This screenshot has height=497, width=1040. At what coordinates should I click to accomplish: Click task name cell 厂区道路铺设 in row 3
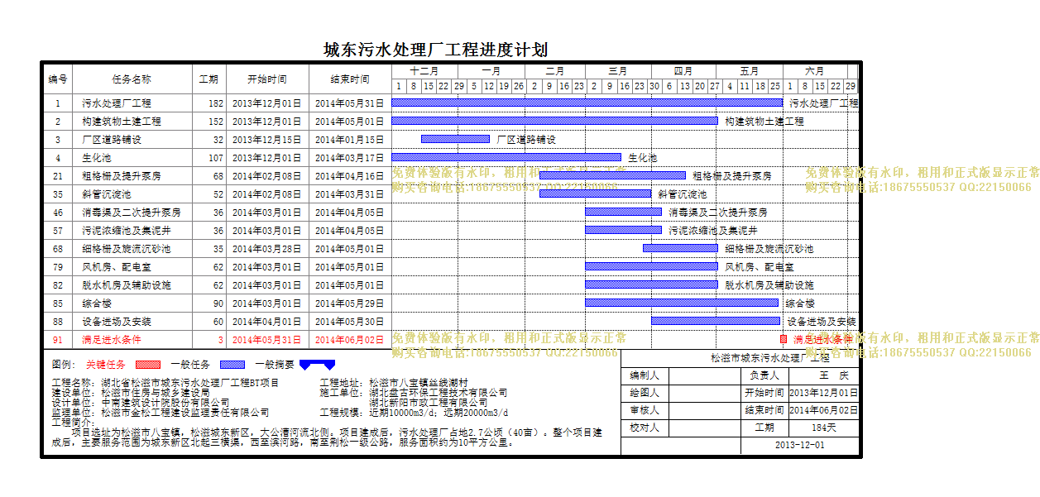click(132, 140)
